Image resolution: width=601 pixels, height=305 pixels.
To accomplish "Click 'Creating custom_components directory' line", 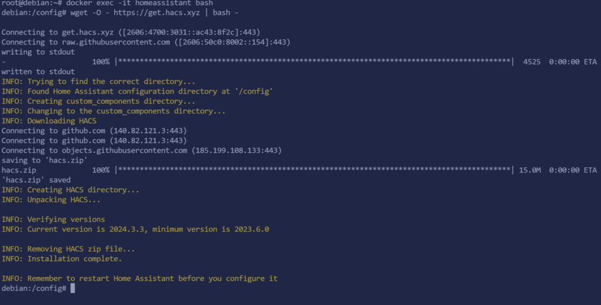I will click(99, 101).
